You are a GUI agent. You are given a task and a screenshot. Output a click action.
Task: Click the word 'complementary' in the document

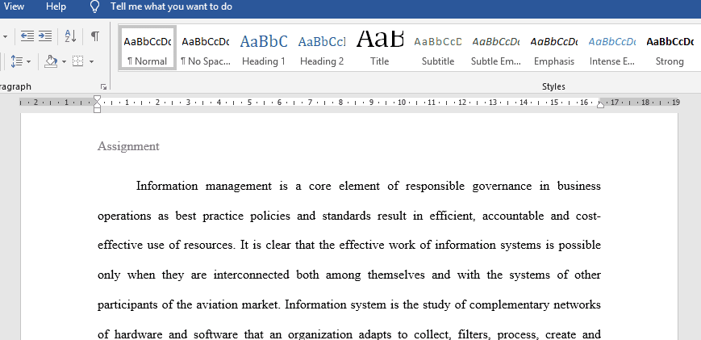click(508, 305)
